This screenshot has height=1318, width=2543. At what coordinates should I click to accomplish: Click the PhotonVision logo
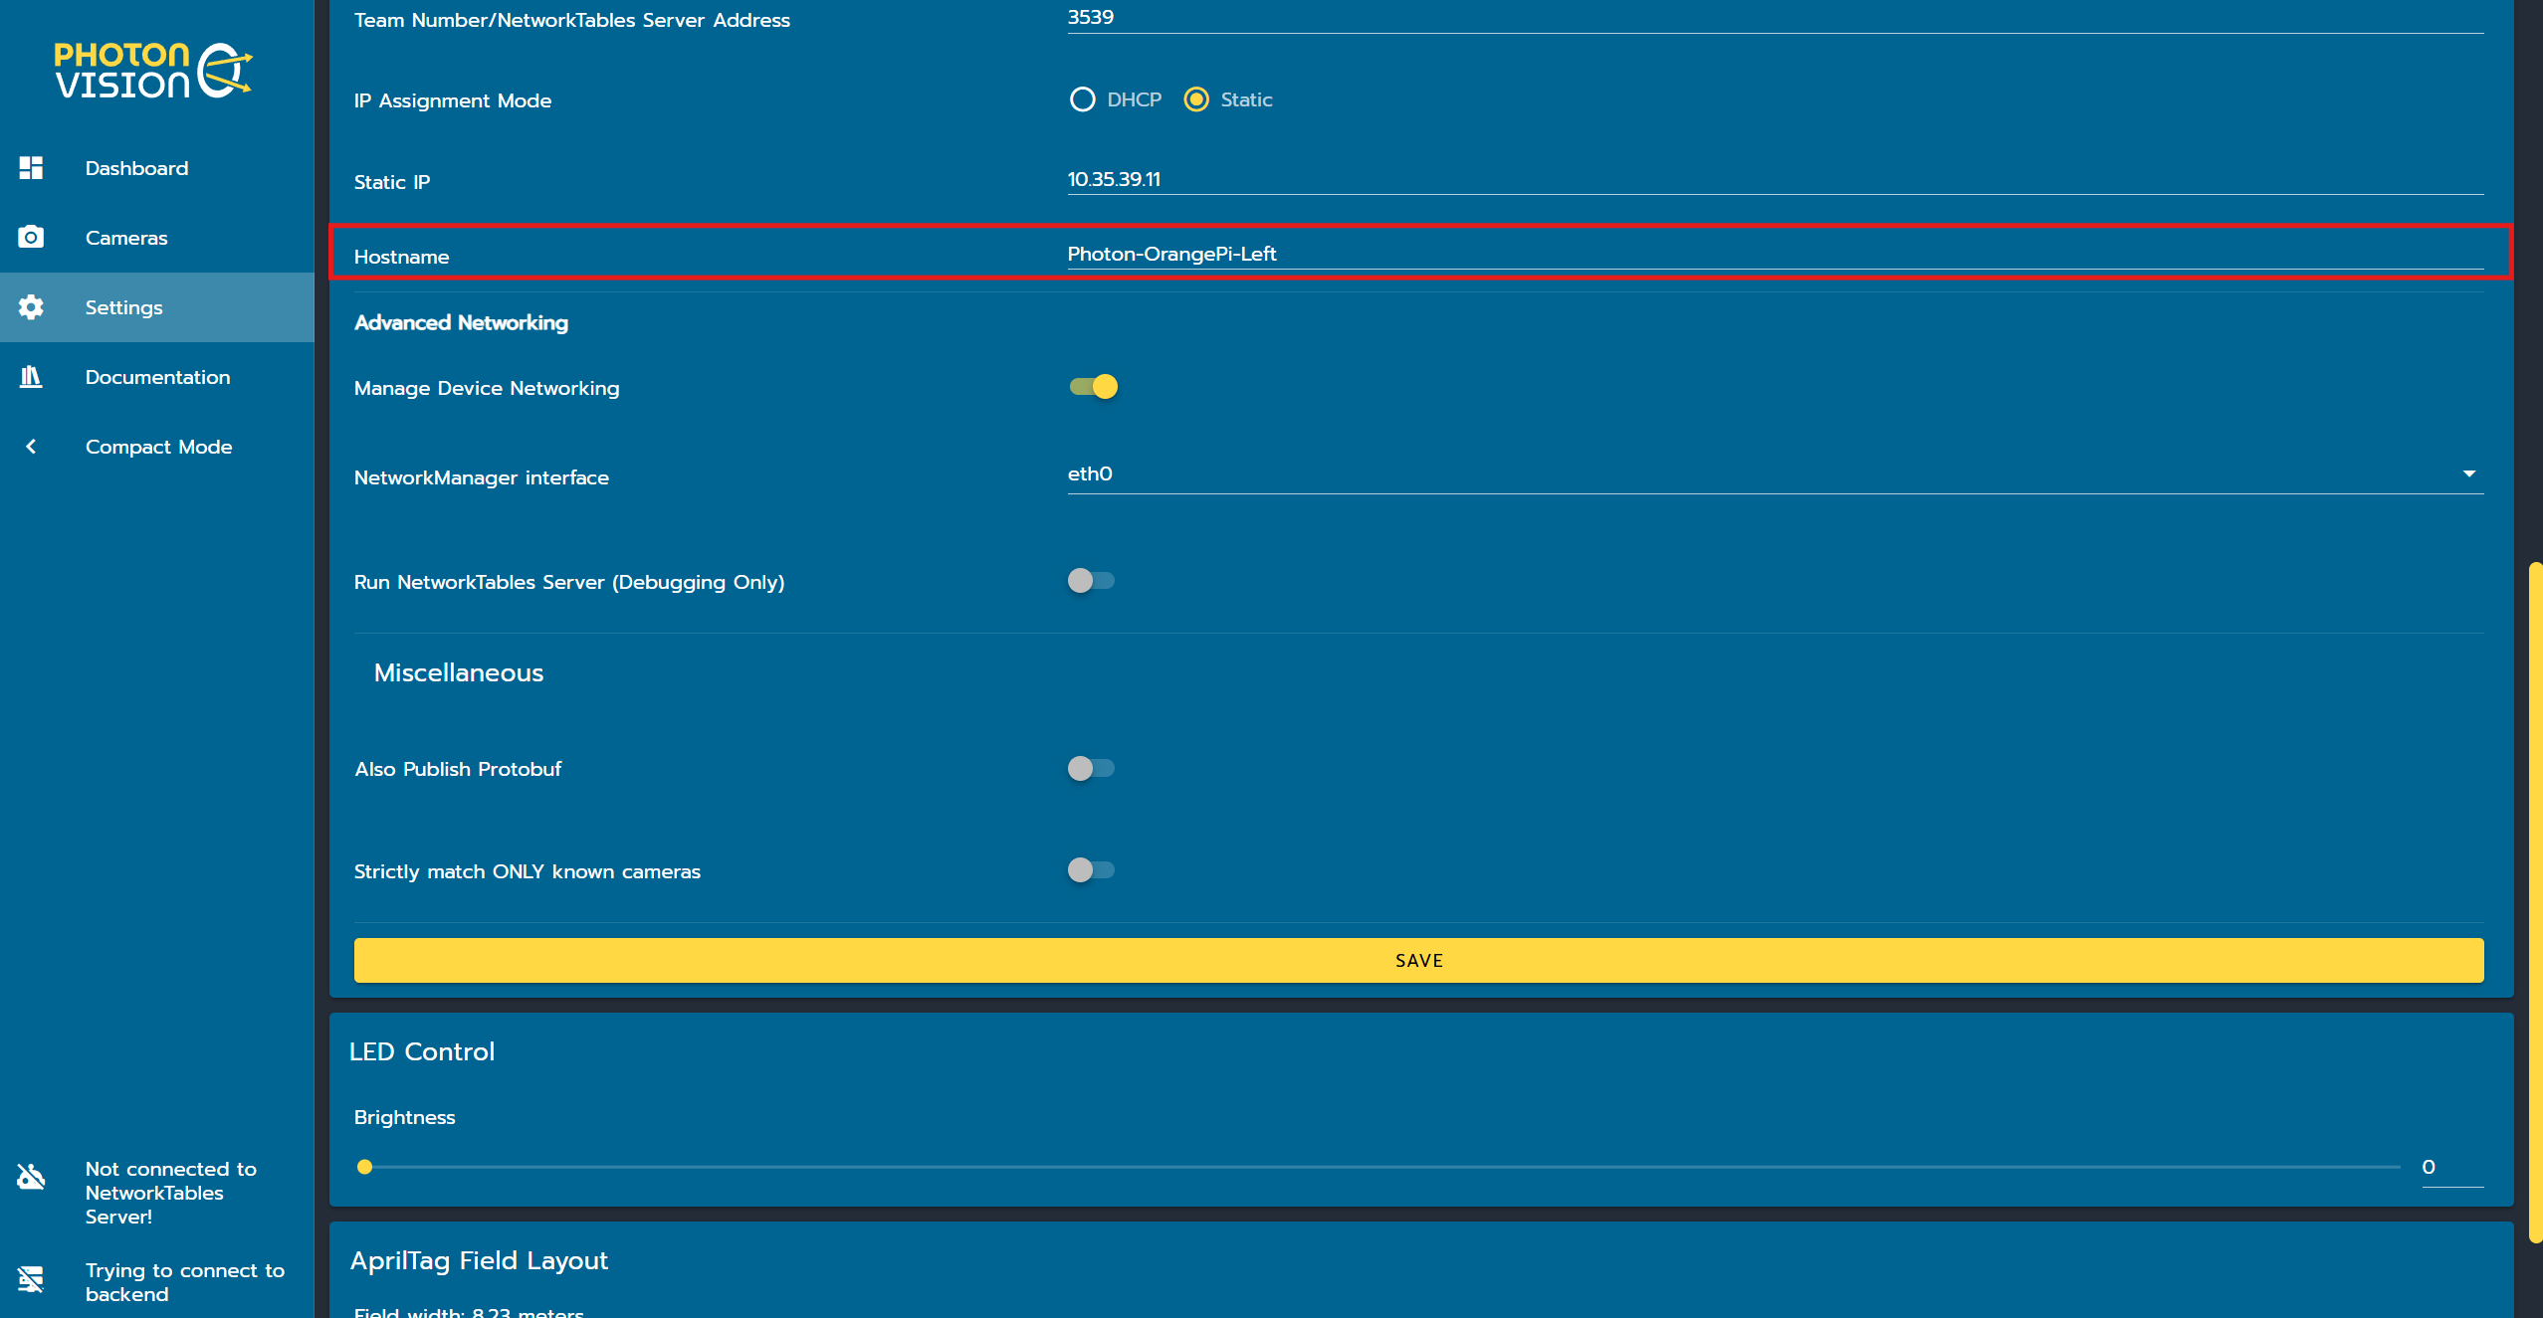pyautogui.click(x=151, y=69)
